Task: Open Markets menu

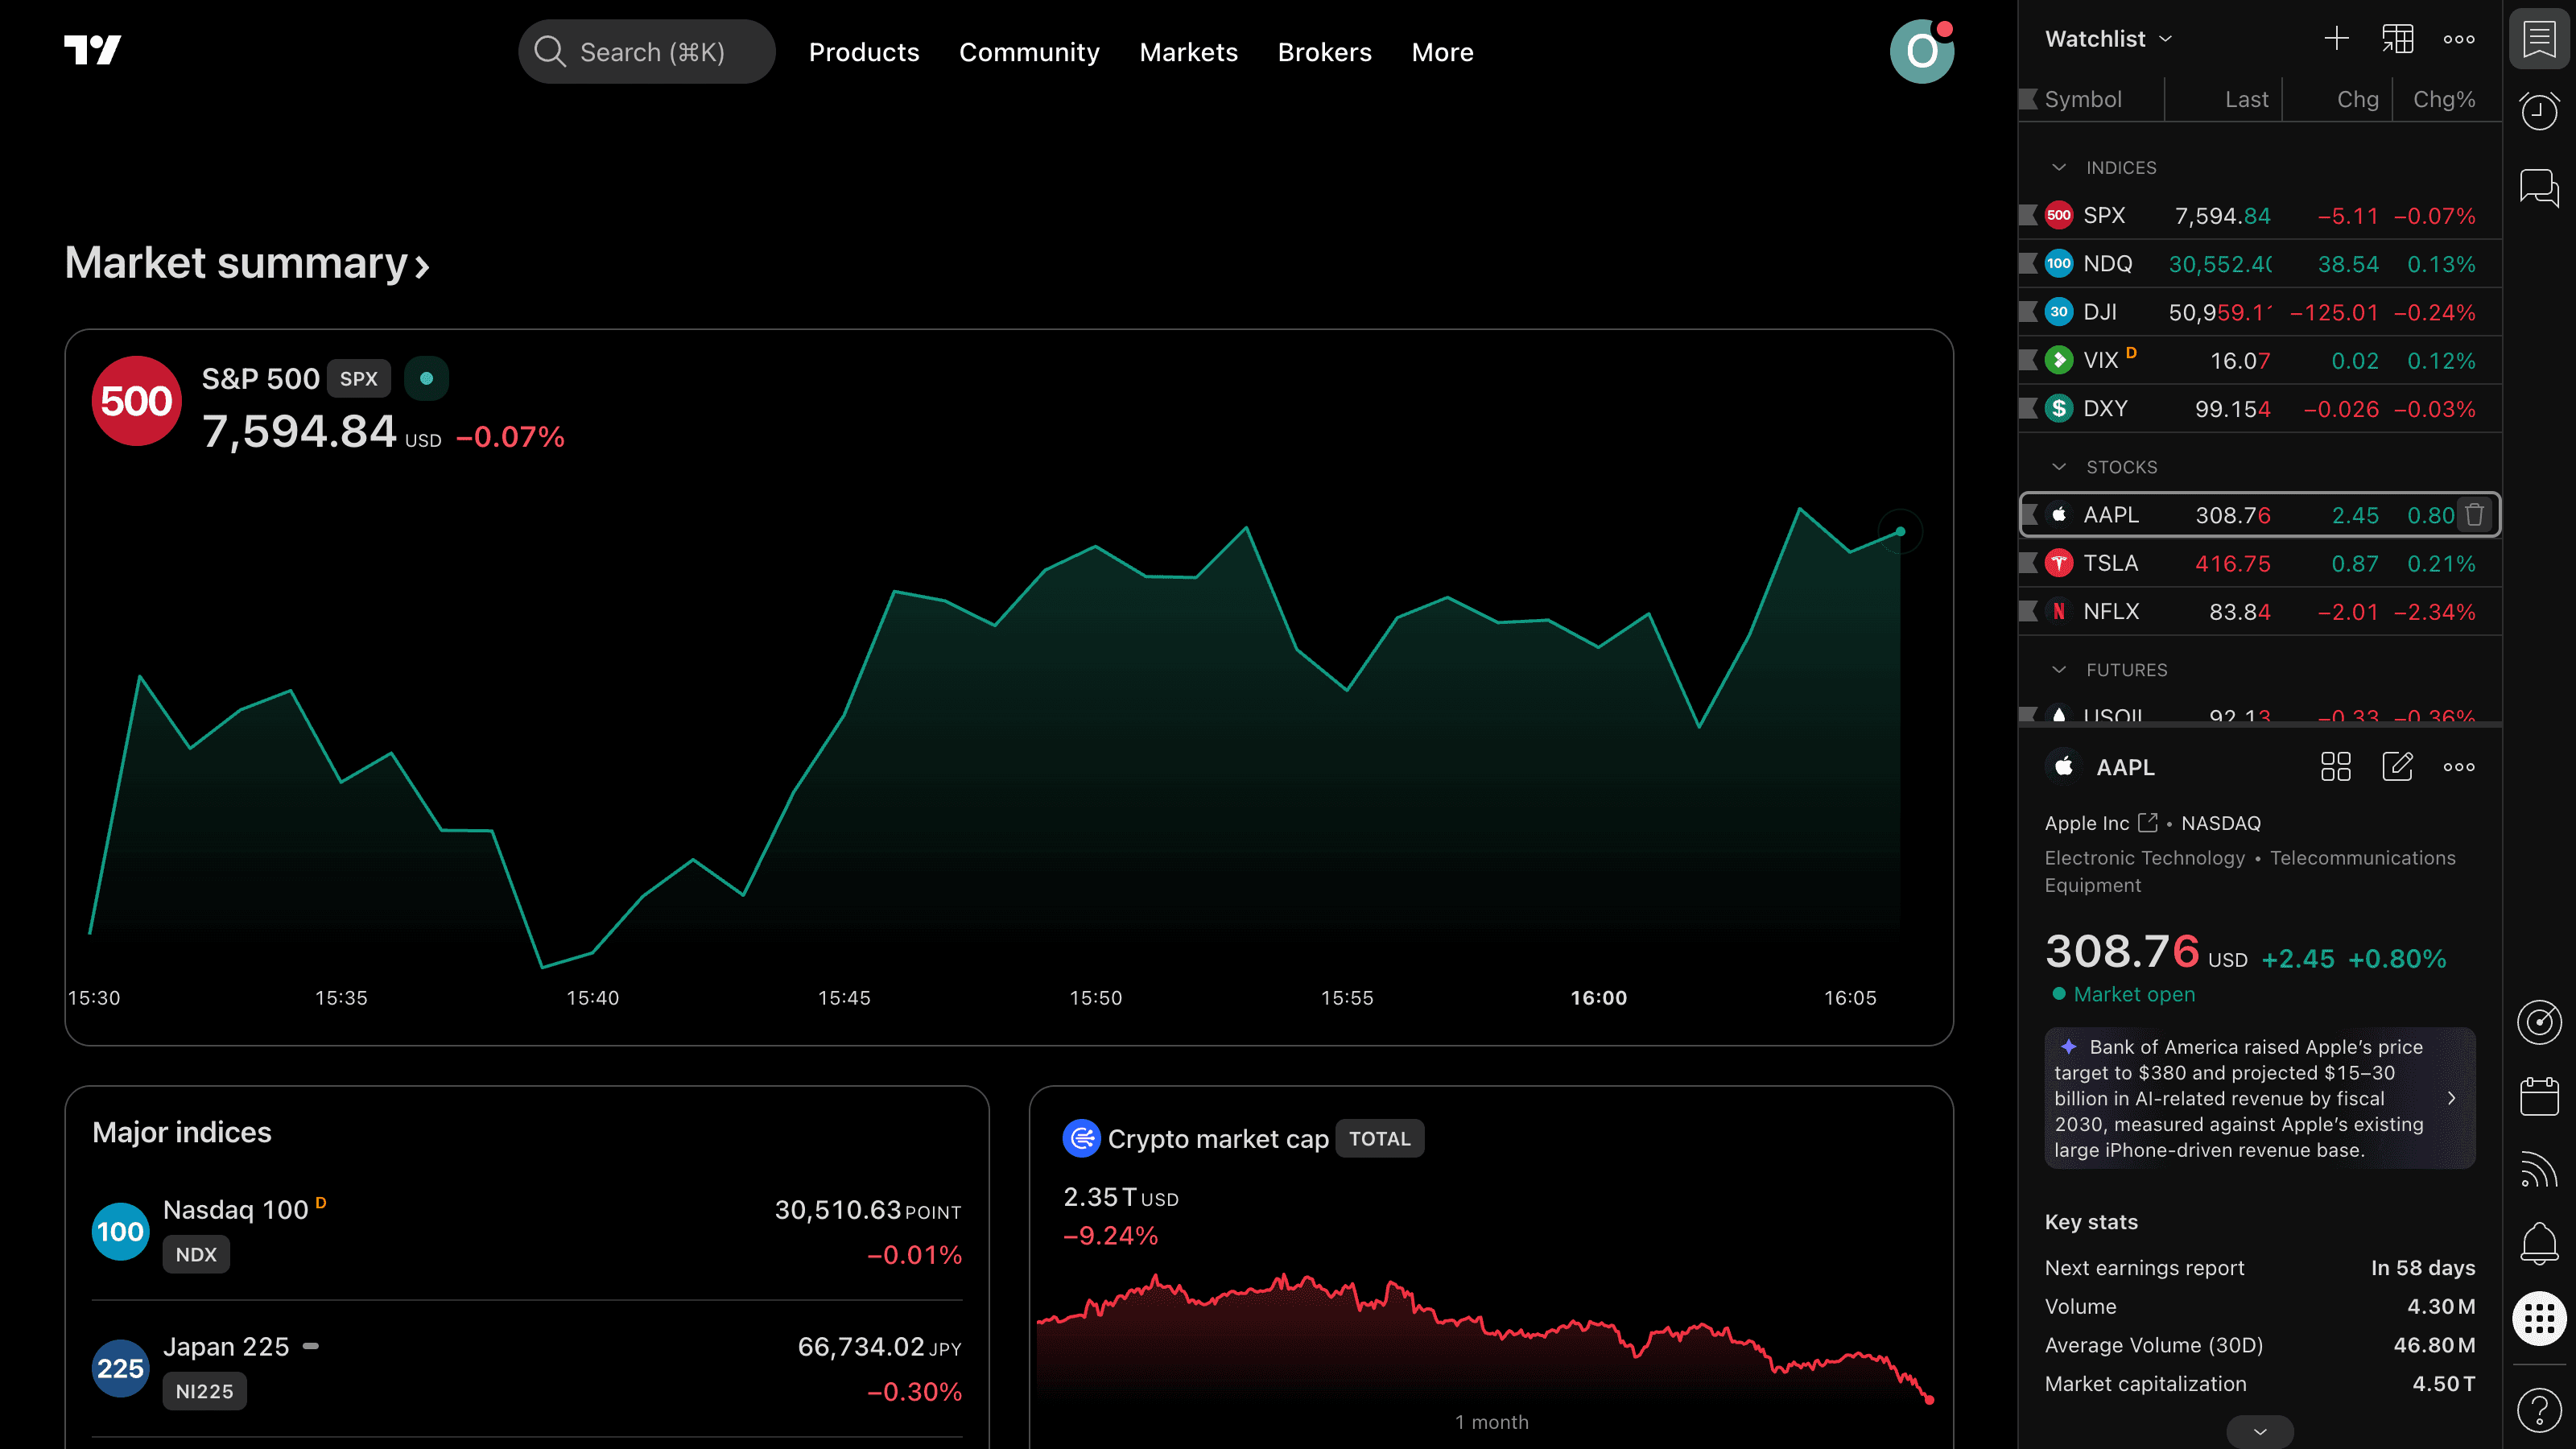Action: tap(1188, 52)
